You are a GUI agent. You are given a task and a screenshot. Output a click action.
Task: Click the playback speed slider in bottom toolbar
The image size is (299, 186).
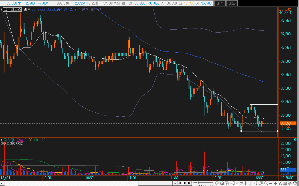tap(203, 183)
